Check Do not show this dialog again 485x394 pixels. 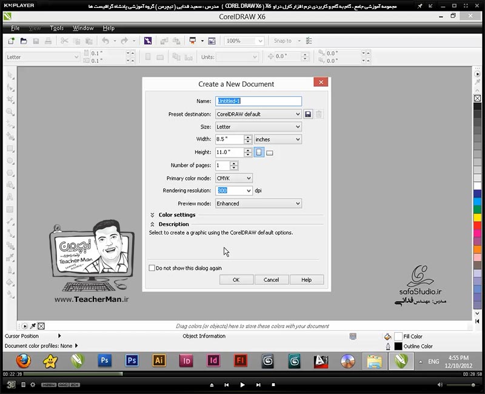click(152, 268)
